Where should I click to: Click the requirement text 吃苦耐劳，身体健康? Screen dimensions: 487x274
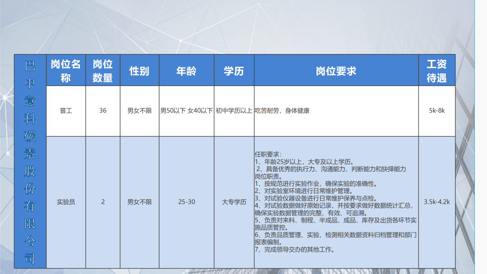click(282, 111)
